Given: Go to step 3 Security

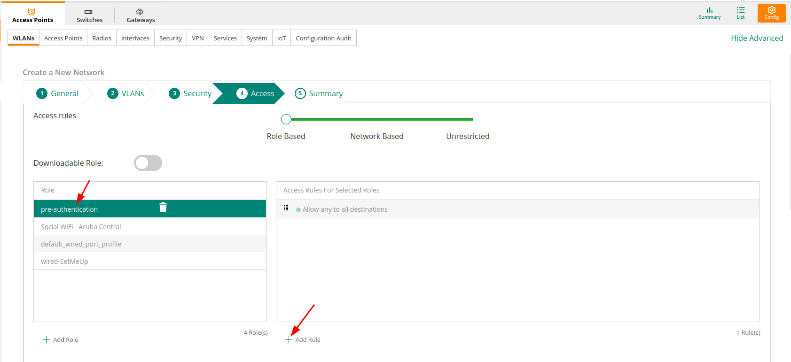Looking at the screenshot, I should click(190, 93).
